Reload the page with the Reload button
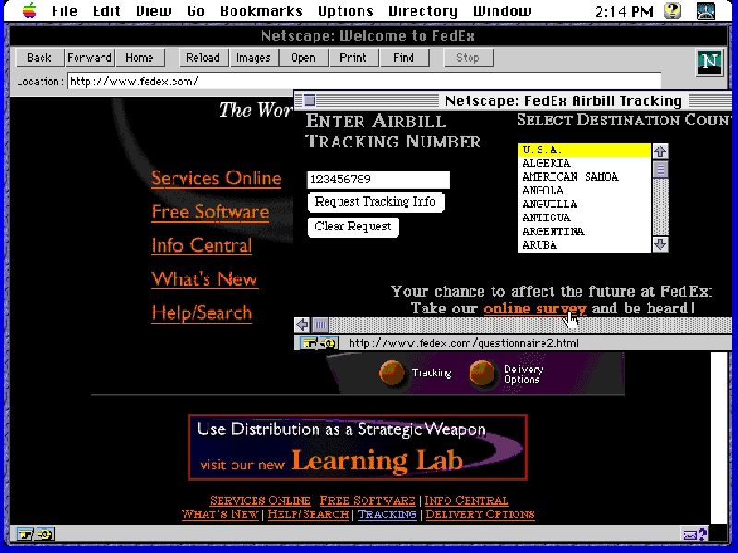This screenshot has width=738, height=553. [x=203, y=58]
